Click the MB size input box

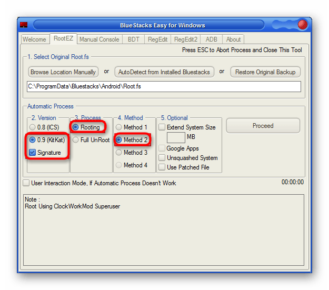(x=176, y=137)
